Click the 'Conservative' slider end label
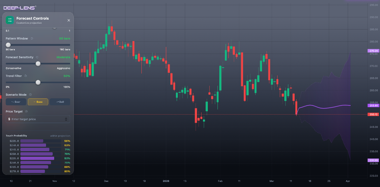This screenshot has height=187, width=380. [x=14, y=68]
